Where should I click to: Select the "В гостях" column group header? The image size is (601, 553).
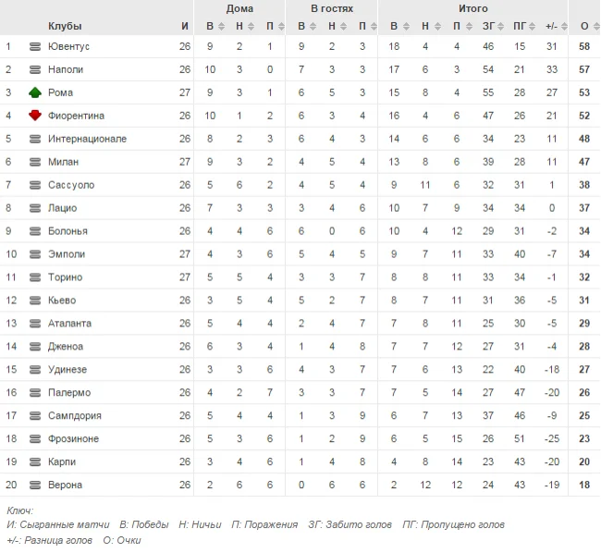coord(331,8)
